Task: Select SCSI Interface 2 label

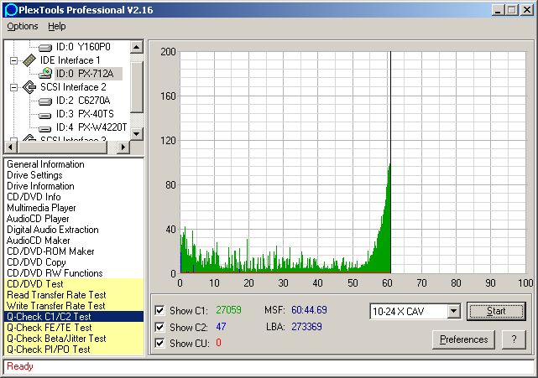Action: click(x=73, y=87)
